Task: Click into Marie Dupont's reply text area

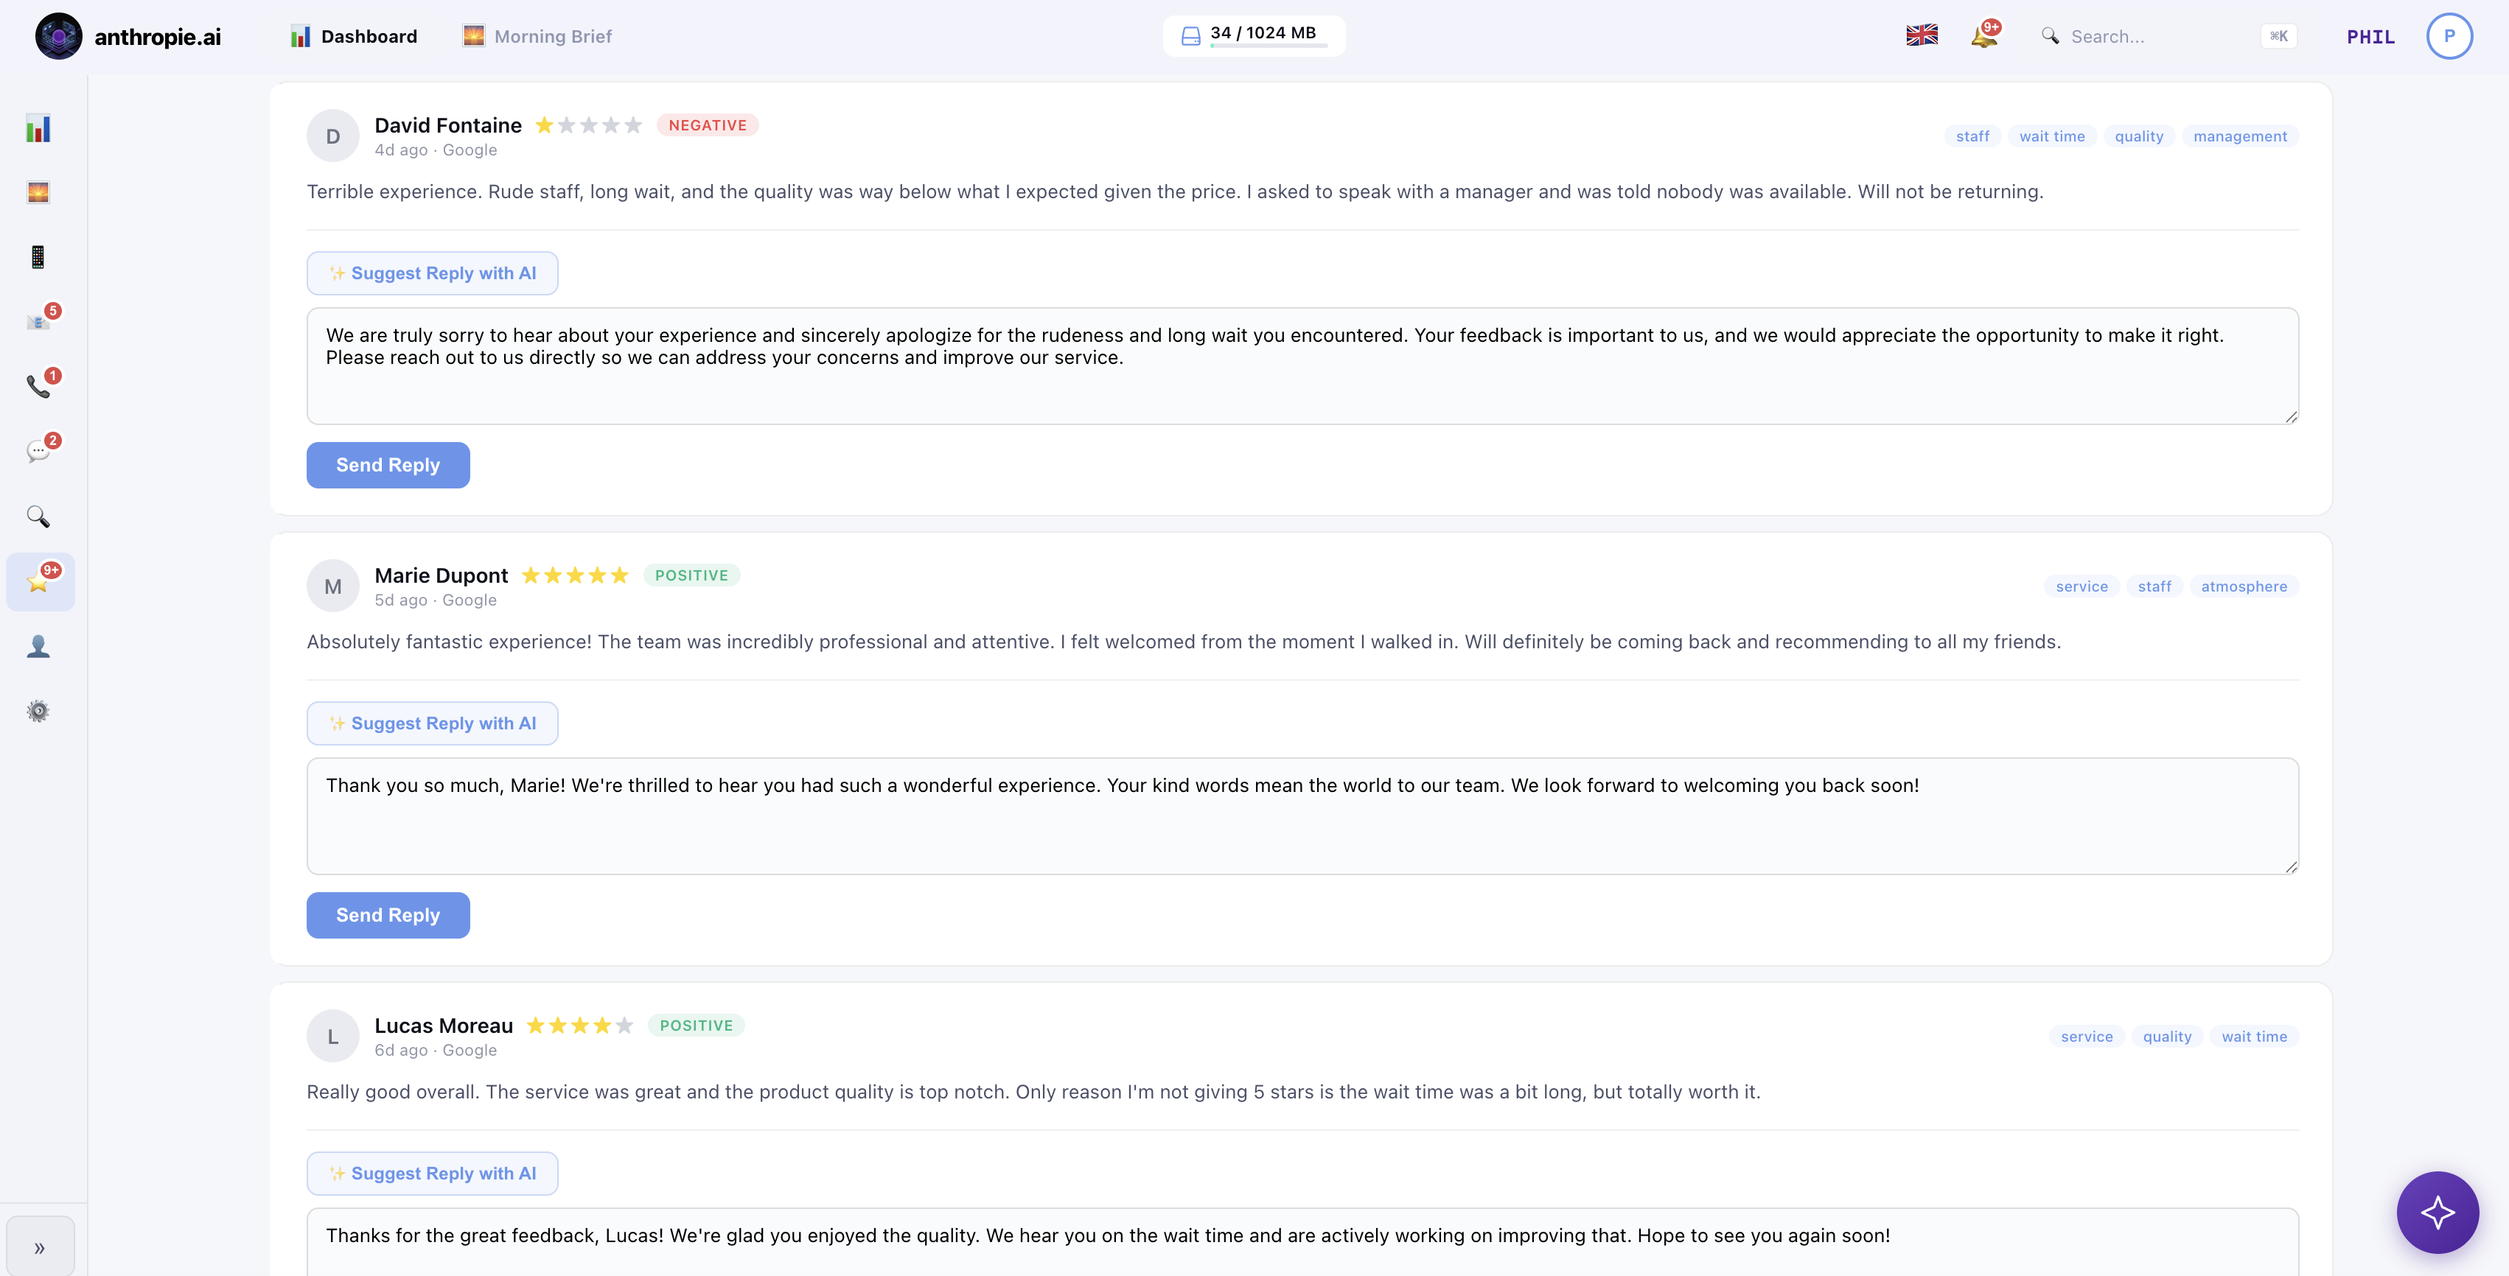Action: point(1302,816)
